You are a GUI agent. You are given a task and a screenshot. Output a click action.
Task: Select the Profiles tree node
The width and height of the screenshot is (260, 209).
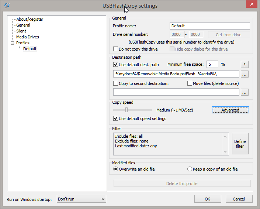(x=23, y=43)
